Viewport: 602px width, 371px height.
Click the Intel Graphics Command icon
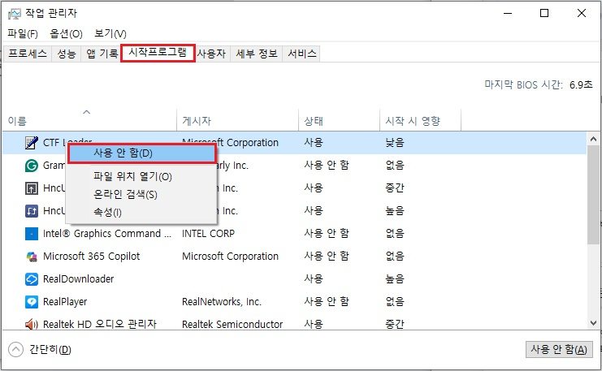click(x=31, y=234)
